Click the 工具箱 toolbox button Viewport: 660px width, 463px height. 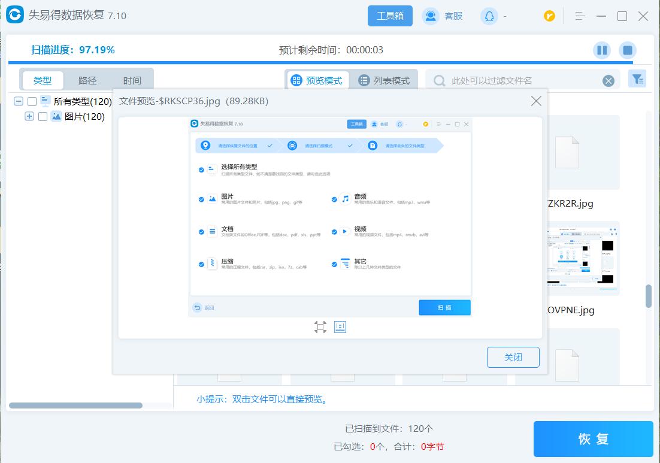[x=390, y=16]
